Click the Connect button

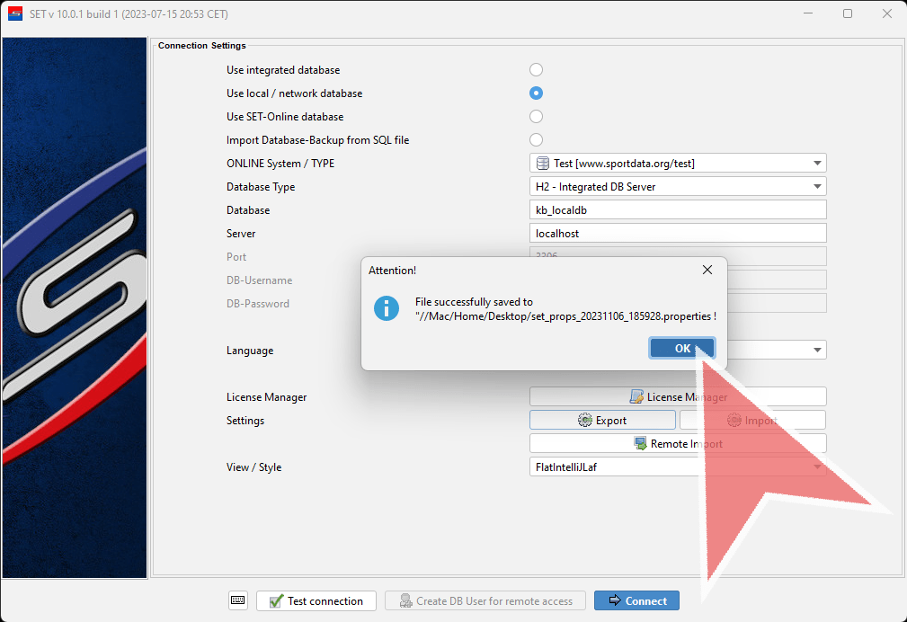click(x=636, y=600)
